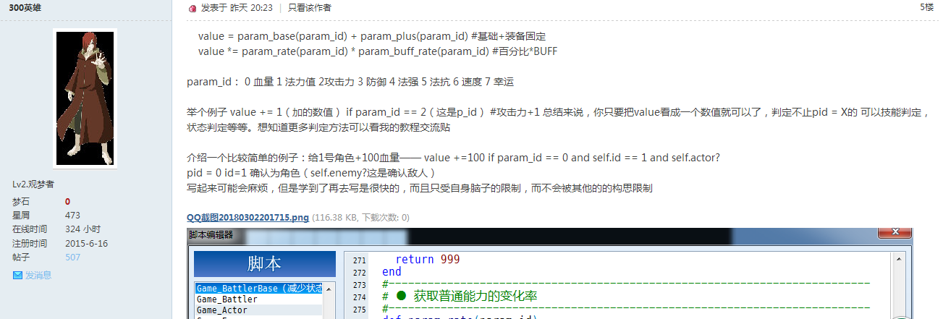This screenshot has height=319, width=943.
Task: Click the 脚本 header panel
Action: pos(265,264)
